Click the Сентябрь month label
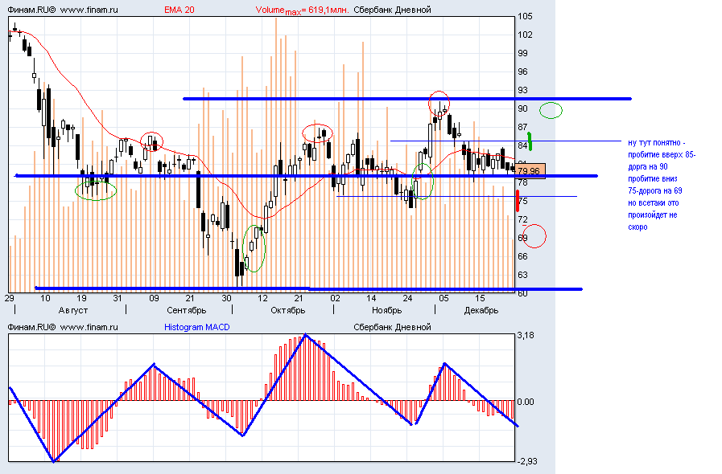 click(x=187, y=310)
